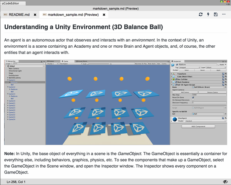
Task: Select the markdown_sample.md (Preview) tab
Action: pyautogui.click(x=73, y=15)
